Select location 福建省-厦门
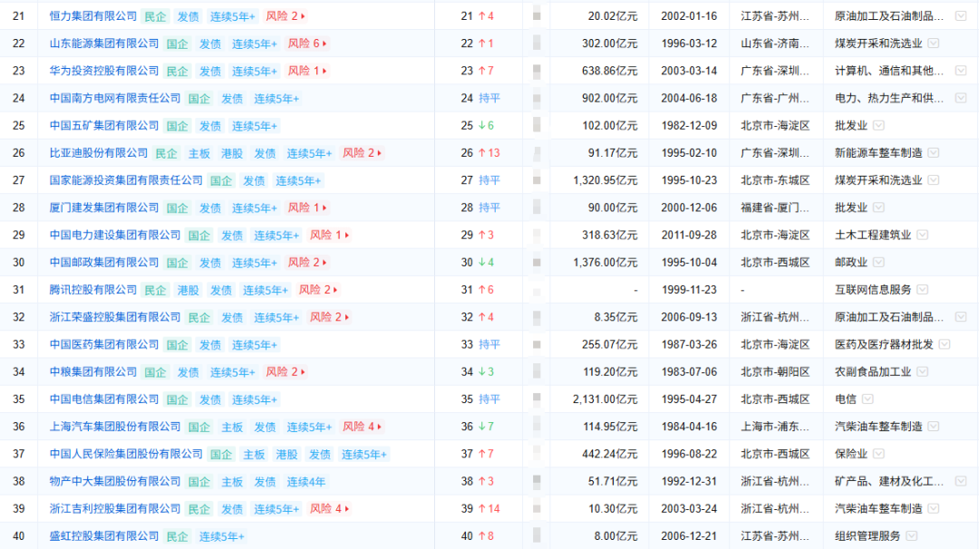Screen dimensions: 979x549 (x=775, y=207)
